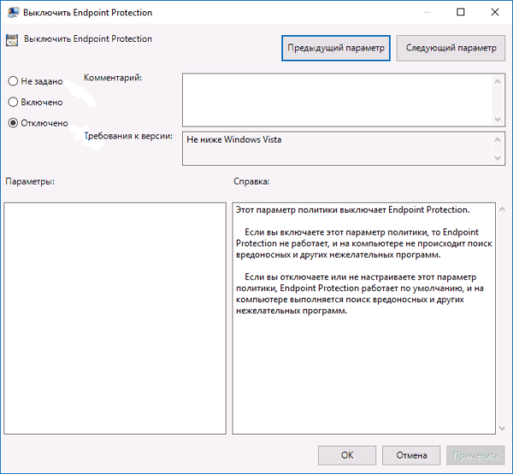Click the 'Требования к версии:' label
Image resolution: width=513 pixels, height=474 pixels.
point(128,136)
